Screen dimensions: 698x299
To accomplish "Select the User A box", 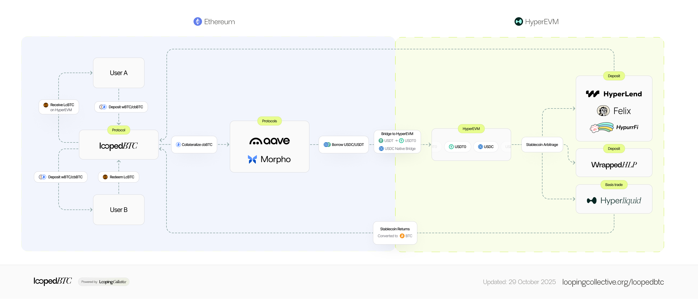I will pyautogui.click(x=118, y=73).
